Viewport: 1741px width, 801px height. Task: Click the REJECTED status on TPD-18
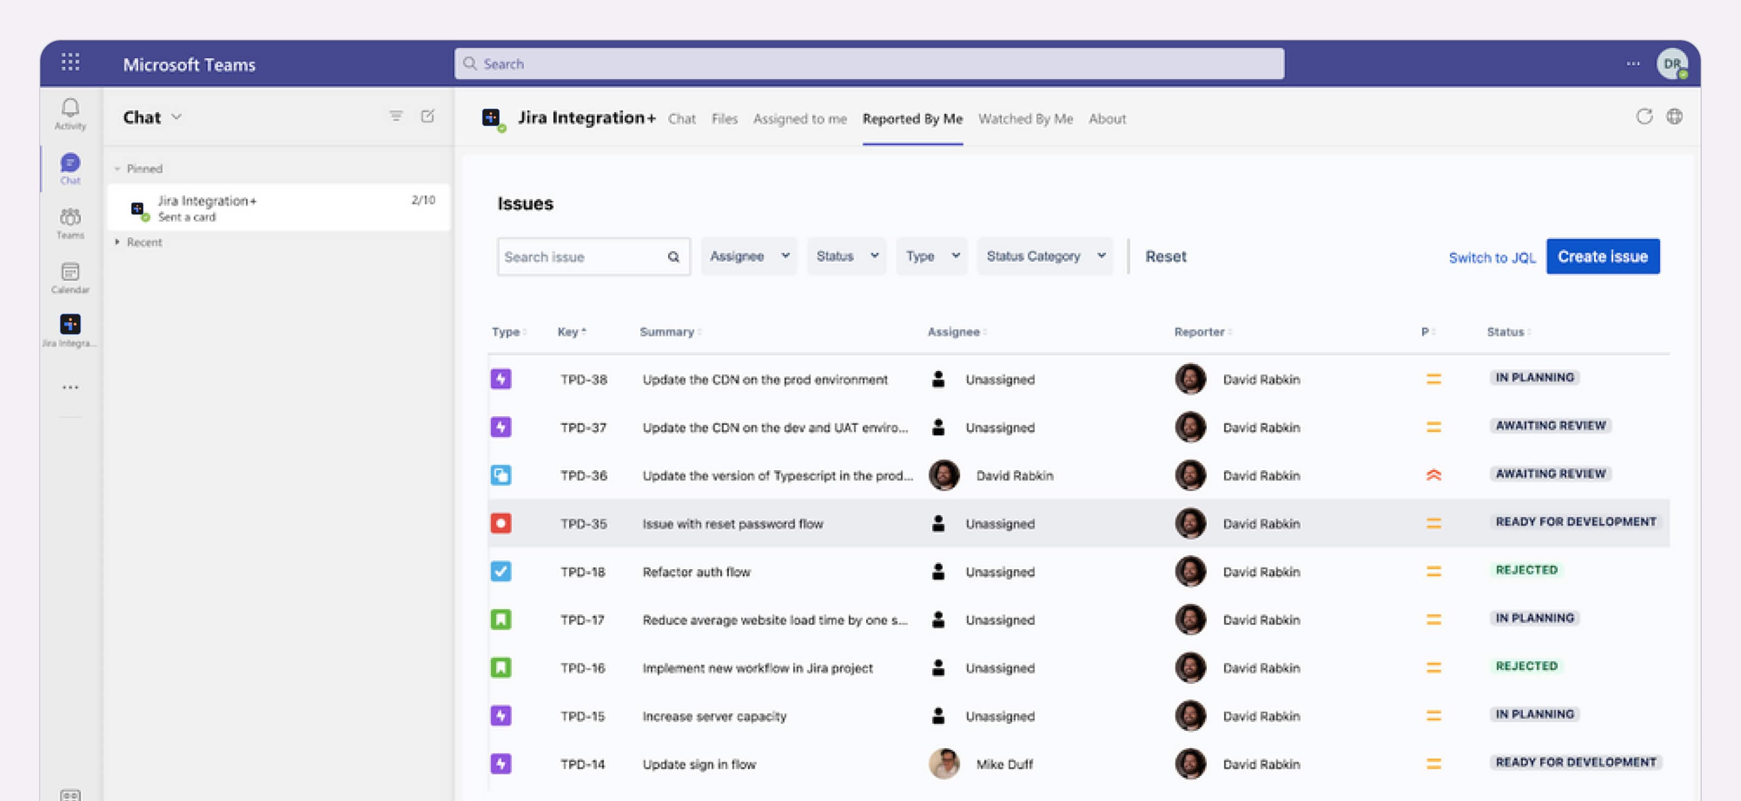pos(1526,570)
